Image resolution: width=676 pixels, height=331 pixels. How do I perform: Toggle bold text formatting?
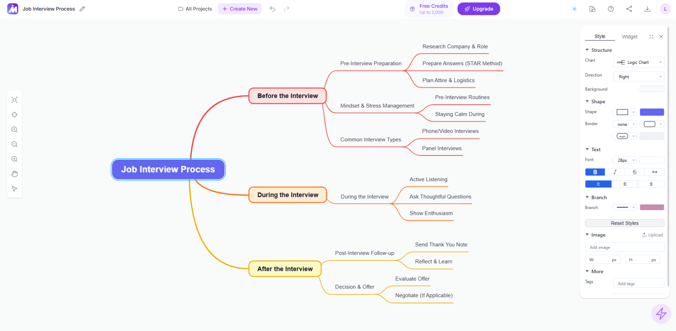[595, 172]
